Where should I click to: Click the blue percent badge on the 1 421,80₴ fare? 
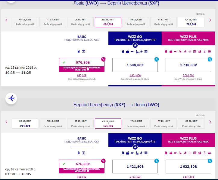157,161
